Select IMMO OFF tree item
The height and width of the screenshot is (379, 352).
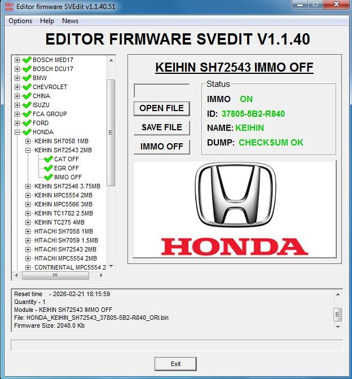[68, 177]
